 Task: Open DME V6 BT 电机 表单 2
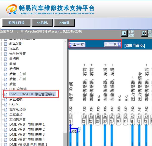click(27, 130)
